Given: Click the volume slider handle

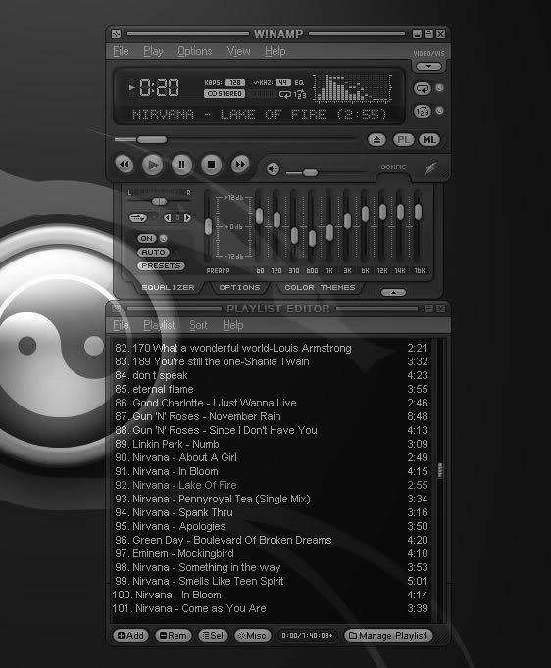Looking at the screenshot, I should [x=310, y=172].
